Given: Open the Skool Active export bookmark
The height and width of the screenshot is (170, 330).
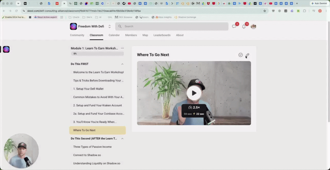Looking at the screenshot, I should pyautogui.click(x=45, y=17).
